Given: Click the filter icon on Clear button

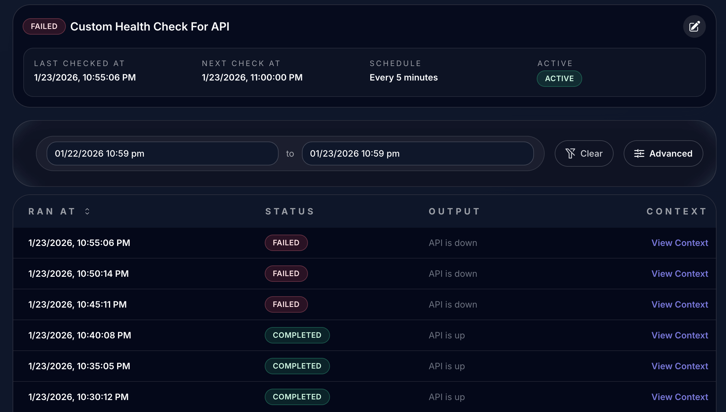Looking at the screenshot, I should pos(570,153).
